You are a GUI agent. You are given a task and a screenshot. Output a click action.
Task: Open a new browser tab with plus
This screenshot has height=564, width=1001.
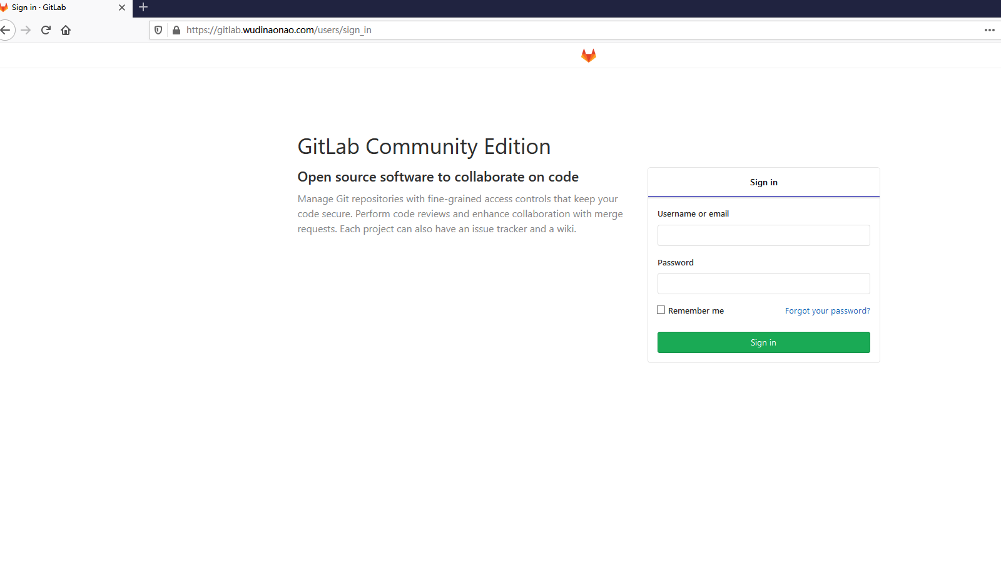coord(143,8)
